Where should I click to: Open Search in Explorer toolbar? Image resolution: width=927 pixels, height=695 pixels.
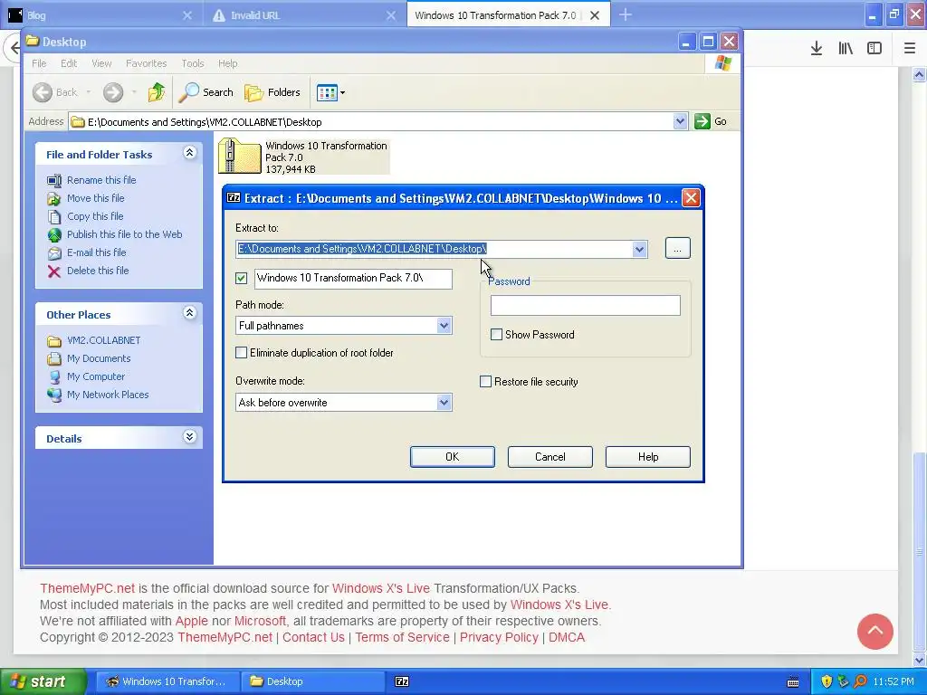pos(206,92)
